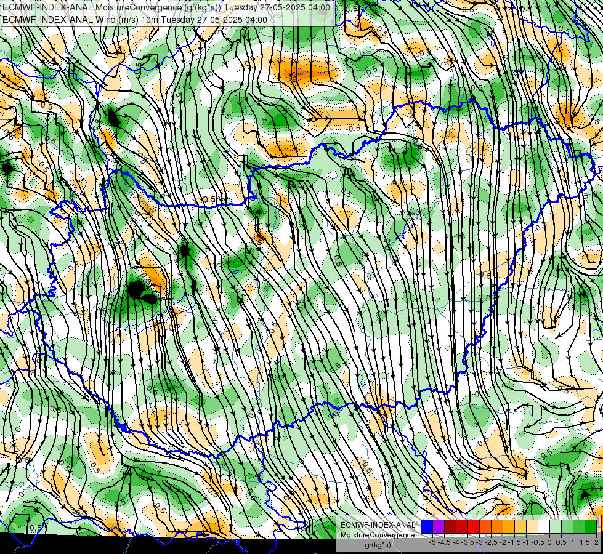The image size is (603, 554).
Task: Click the legend label MoistureConvergence
Action: [378, 535]
